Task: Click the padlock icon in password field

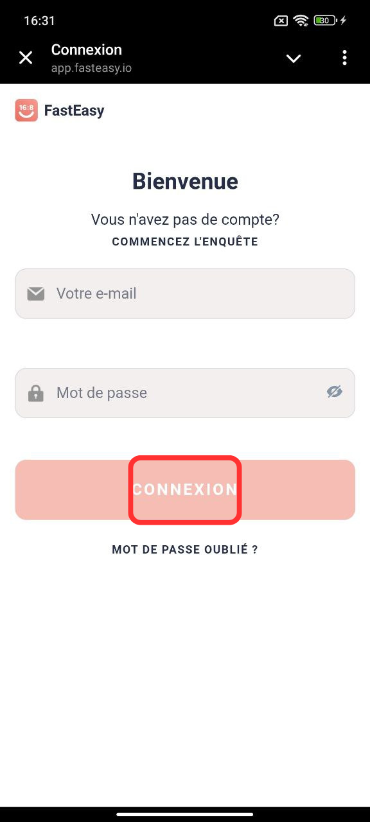Action: 36,393
